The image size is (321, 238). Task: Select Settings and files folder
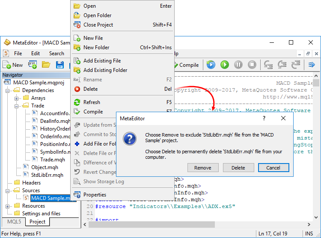point(37,214)
